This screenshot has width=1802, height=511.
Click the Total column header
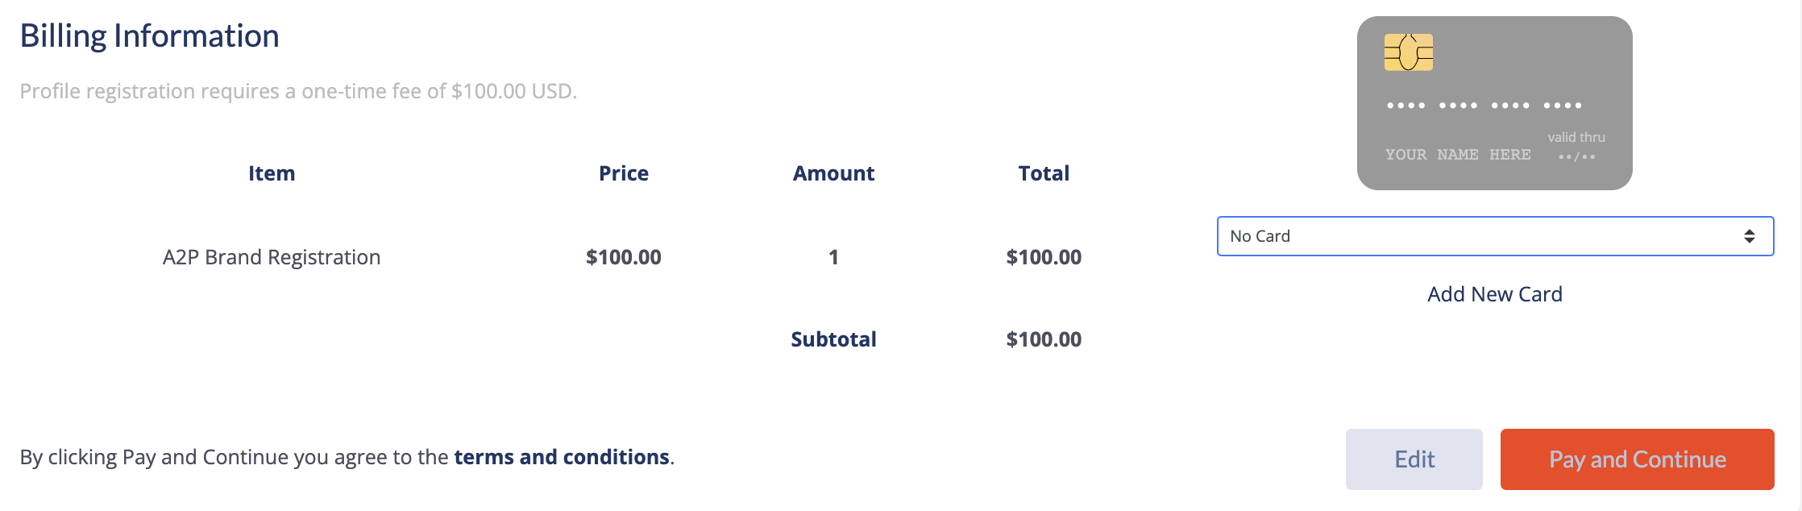(x=1044, y=173)
